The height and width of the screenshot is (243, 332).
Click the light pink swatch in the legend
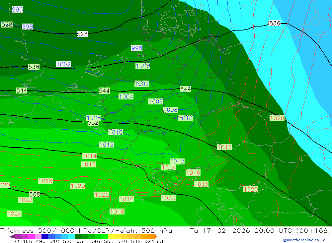pos(38,236)
